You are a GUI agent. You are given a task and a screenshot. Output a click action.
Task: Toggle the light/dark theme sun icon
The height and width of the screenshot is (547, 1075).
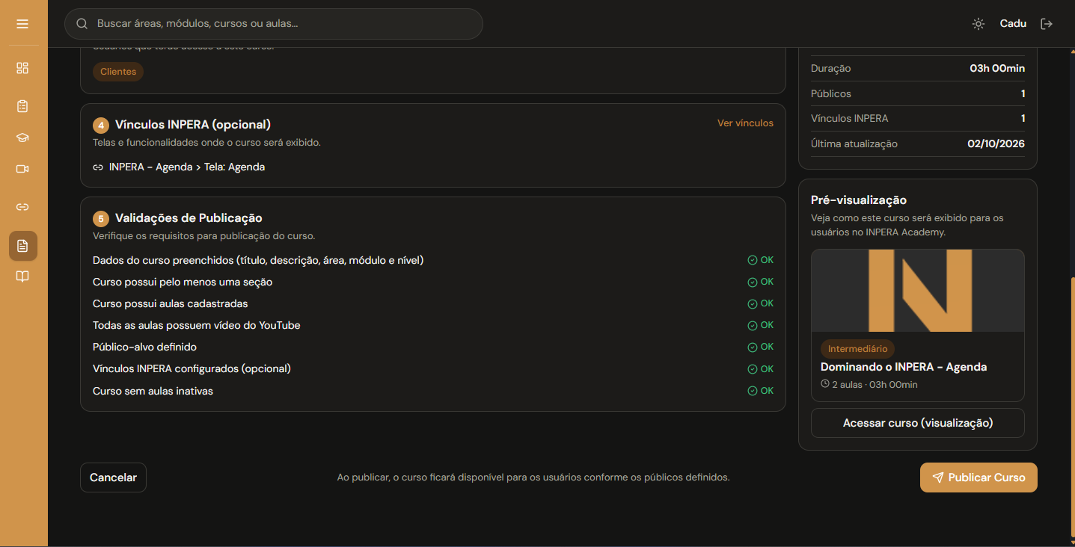(x=978, y=24)
